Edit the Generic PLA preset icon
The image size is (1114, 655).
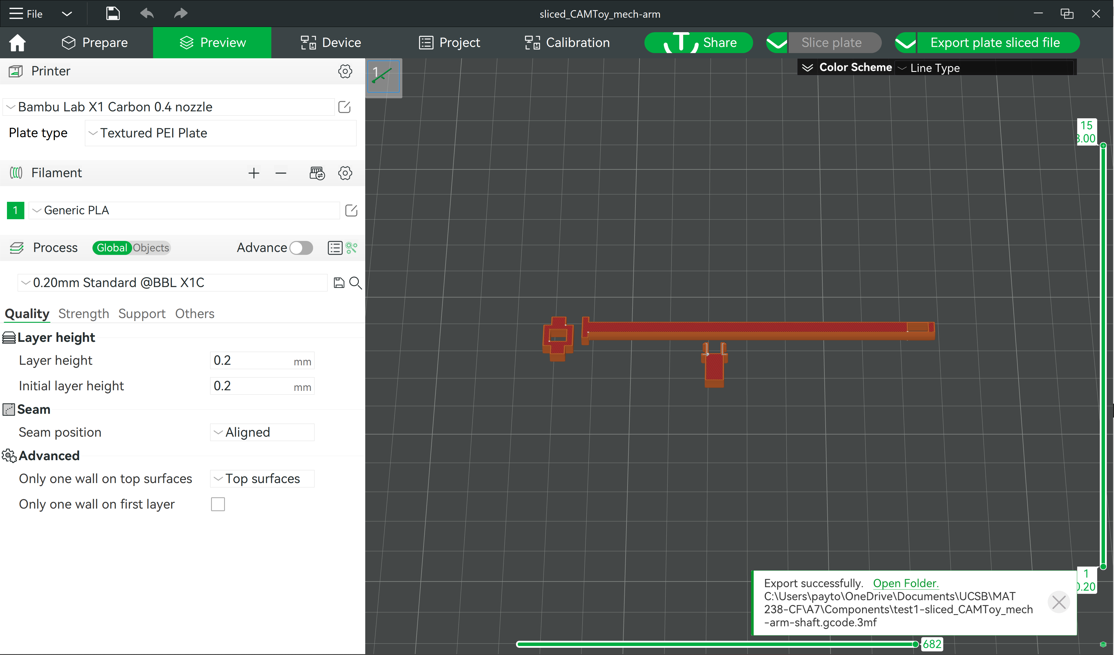coord(351,211)
